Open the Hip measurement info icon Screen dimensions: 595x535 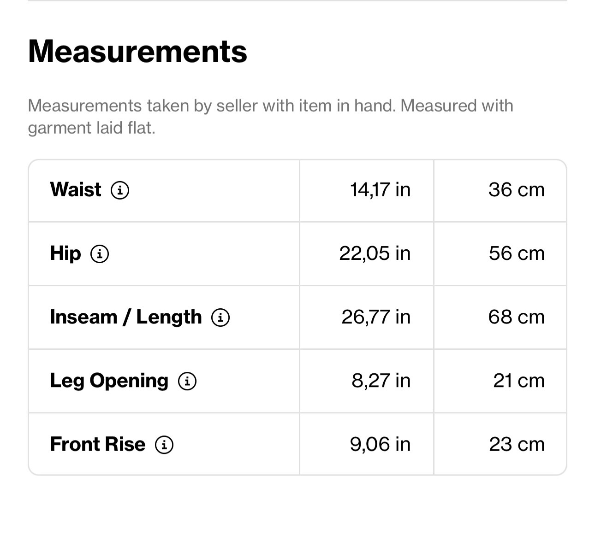(x=100, y=253)
